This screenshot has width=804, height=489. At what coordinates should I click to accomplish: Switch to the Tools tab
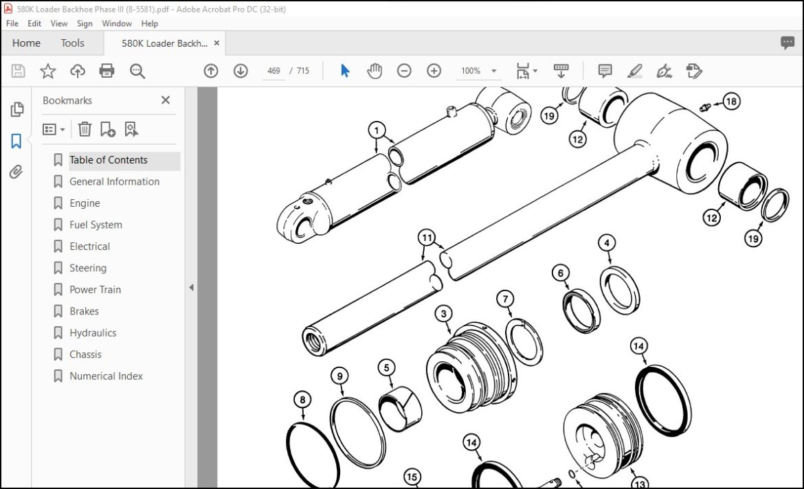point(72,43)
